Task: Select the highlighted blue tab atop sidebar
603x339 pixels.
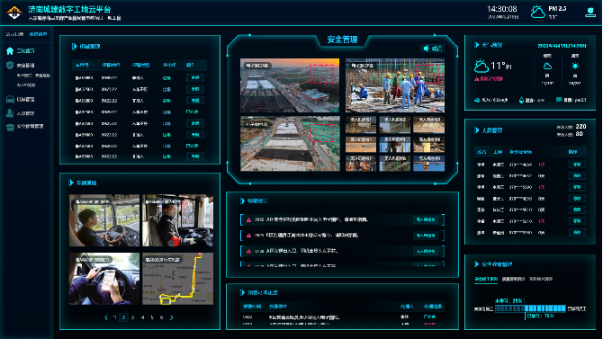Action: (38, 34)
